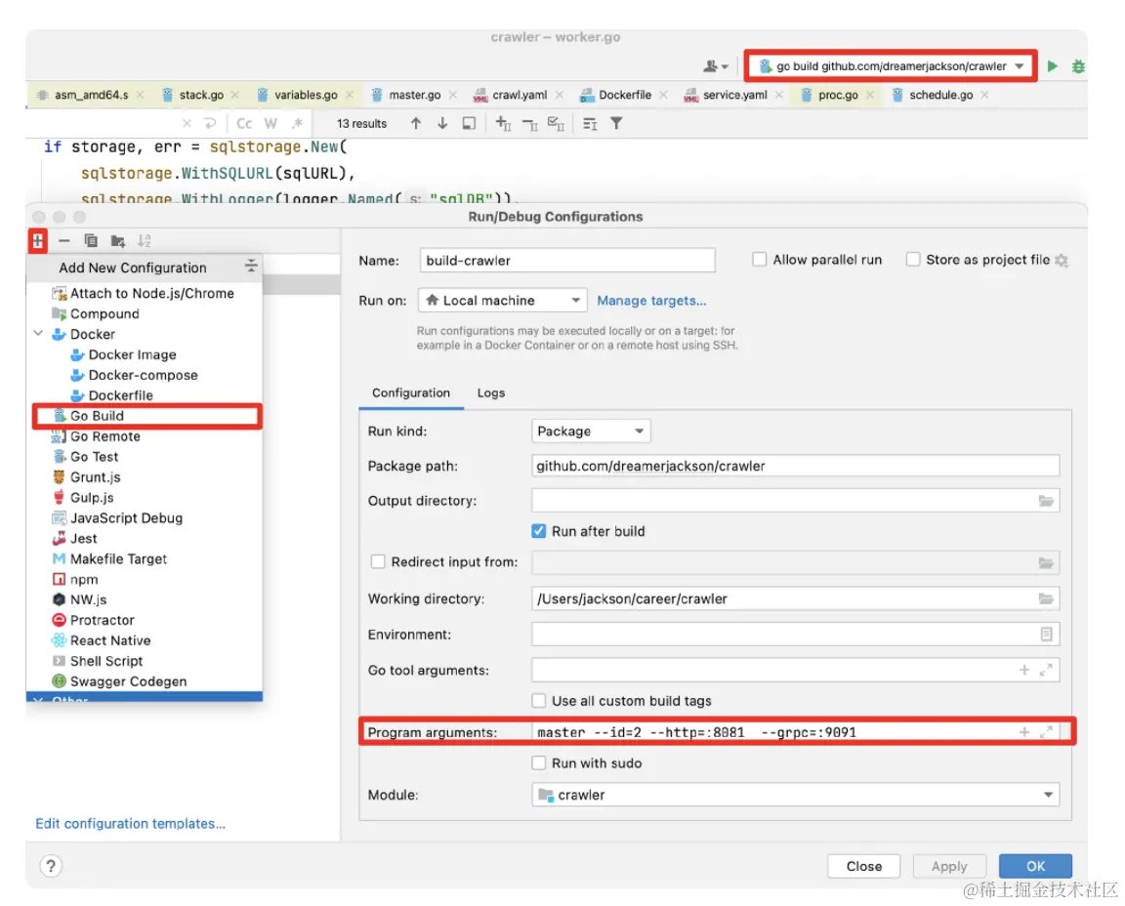The width and height of the screenshot is (1125, 906).
Task: Uncheck Run after build
Action: pos(539,531)
